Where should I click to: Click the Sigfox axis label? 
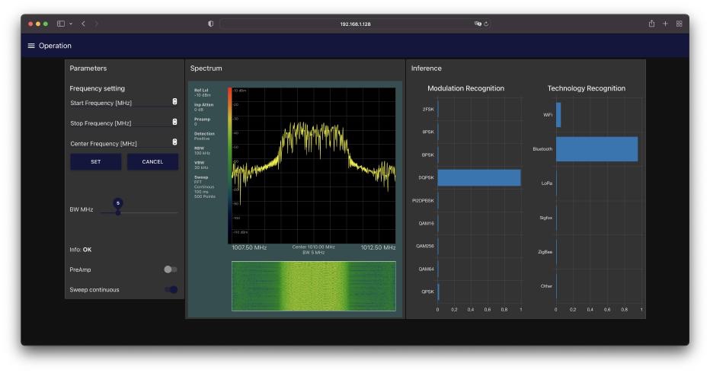[x=545, y=218]
